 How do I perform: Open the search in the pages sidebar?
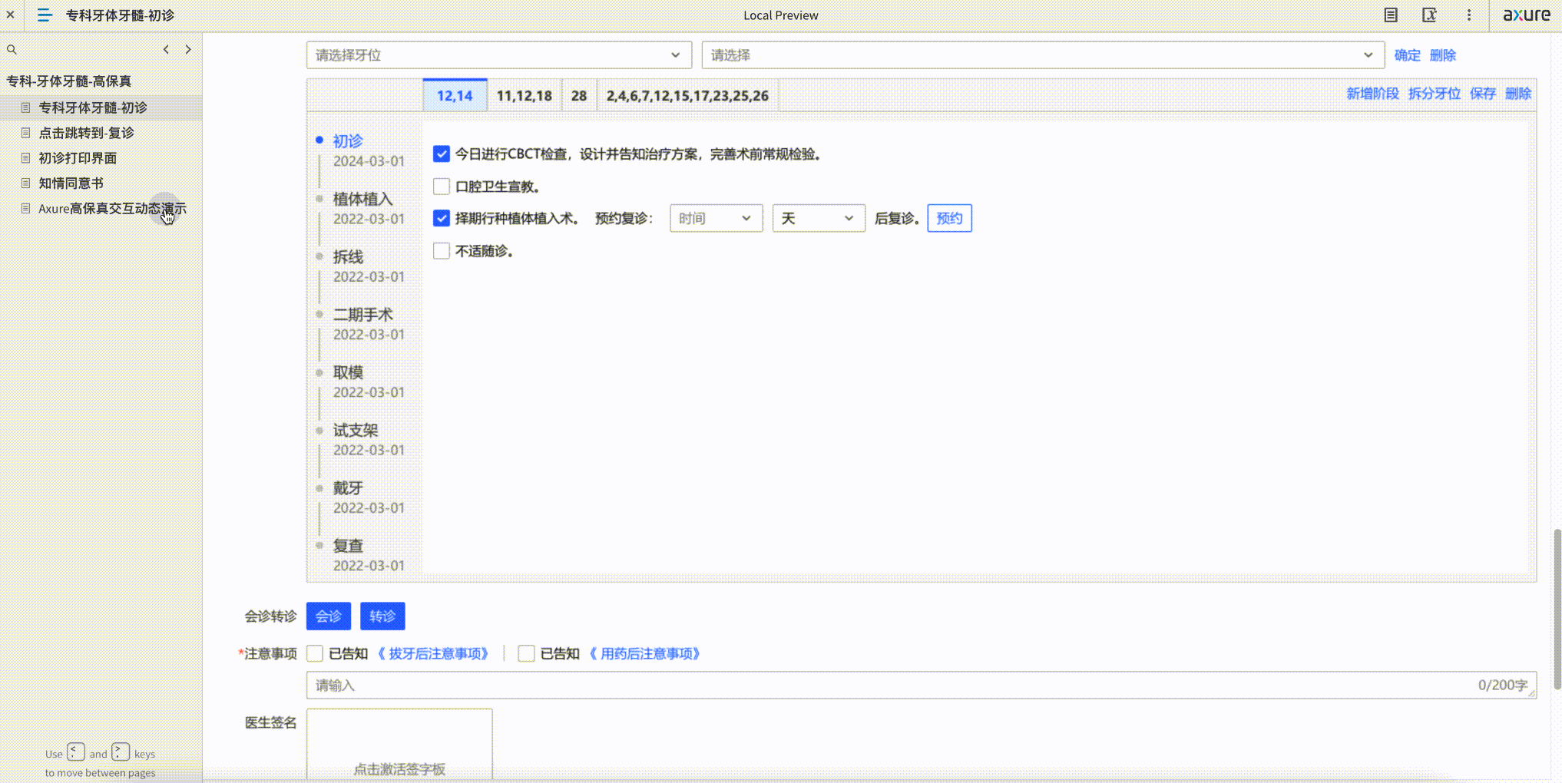[x=12, y=48]
